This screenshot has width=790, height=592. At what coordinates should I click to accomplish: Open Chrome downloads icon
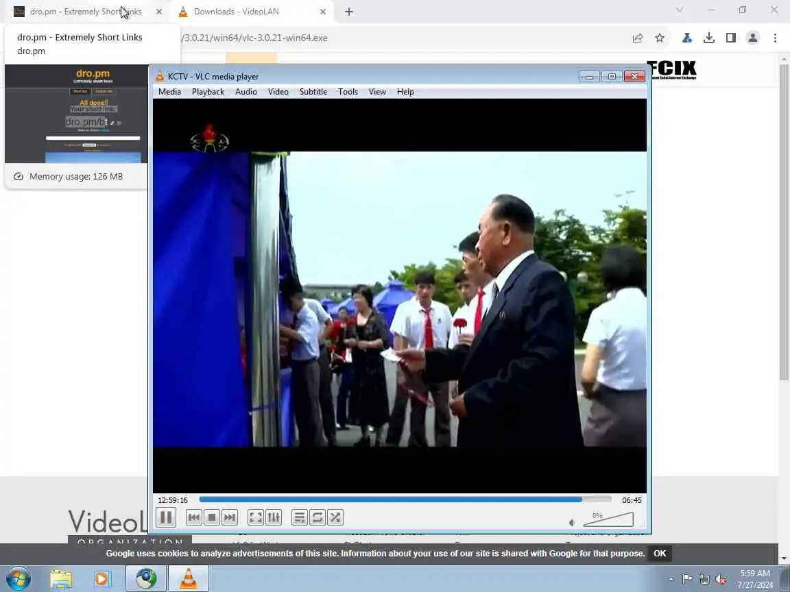pos(709,38)
